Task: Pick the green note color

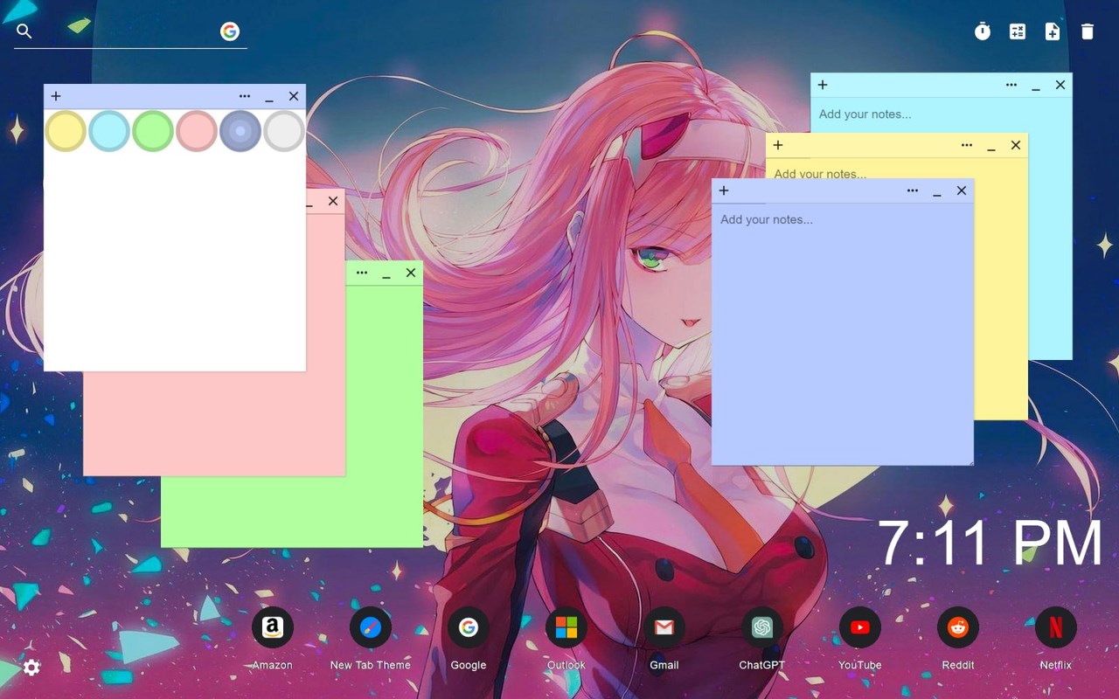Action: (x=153, y=131)
